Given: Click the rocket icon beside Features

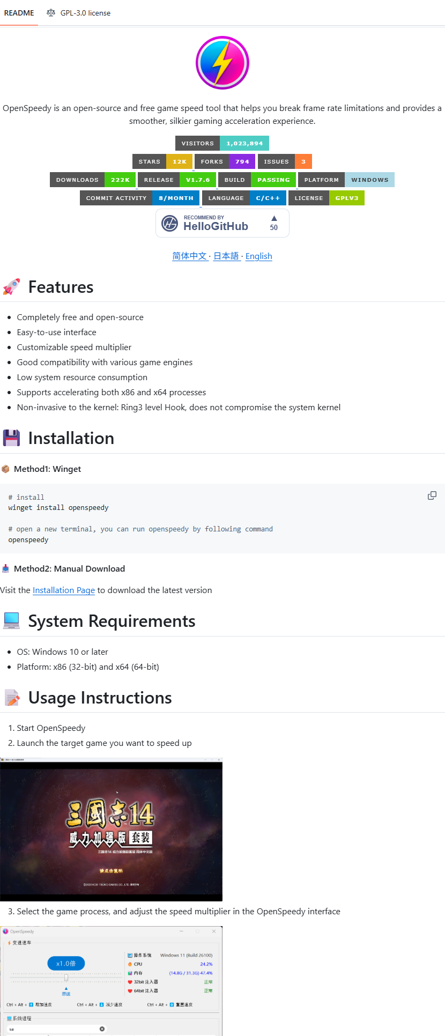Looking at the screenshot, I should (x=11, y=287).
